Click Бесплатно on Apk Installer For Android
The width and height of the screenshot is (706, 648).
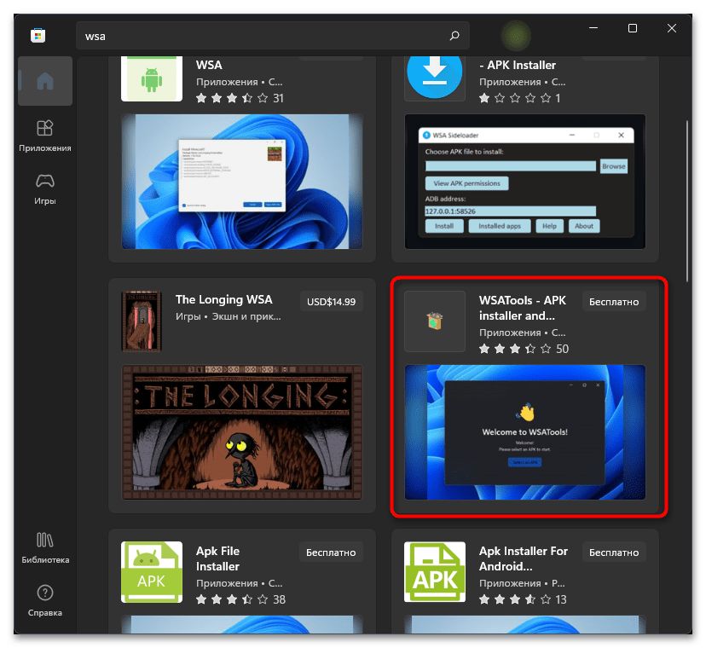click(614, 553)
